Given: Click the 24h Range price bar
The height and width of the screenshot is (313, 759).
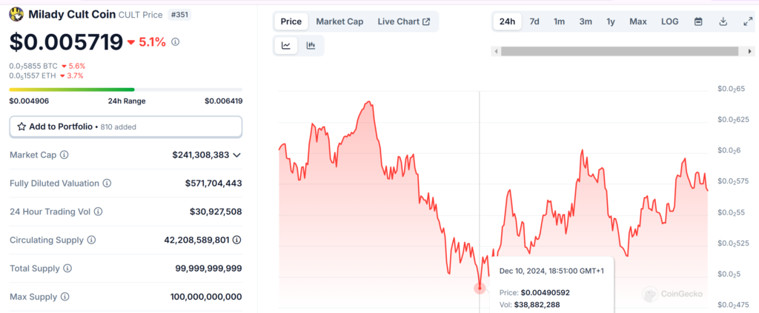Looking at the screenshot, I should 125,90.
